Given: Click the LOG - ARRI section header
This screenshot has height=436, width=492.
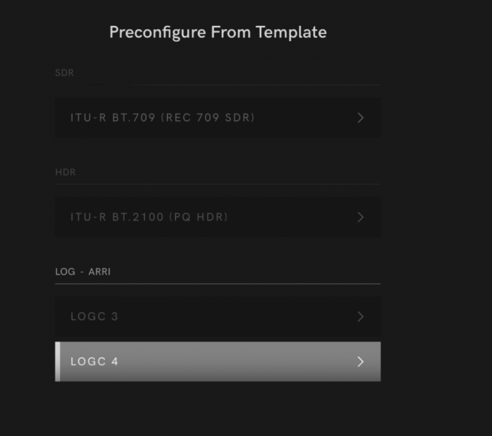Looking at the screenshot, I should coord(83,272).
